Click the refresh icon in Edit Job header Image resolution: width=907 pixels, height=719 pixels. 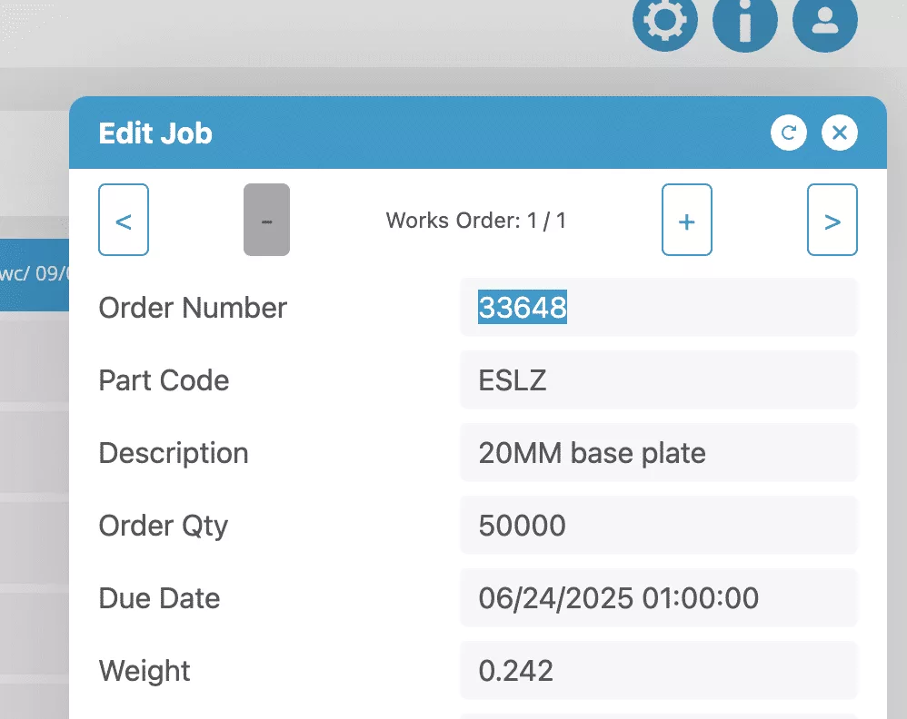789,133
